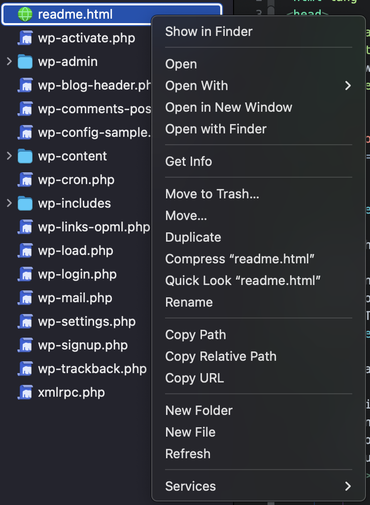This screenshot has height=505, width=370.
Task: Select the wp-trackback.php file name
Action: (93, 369)
